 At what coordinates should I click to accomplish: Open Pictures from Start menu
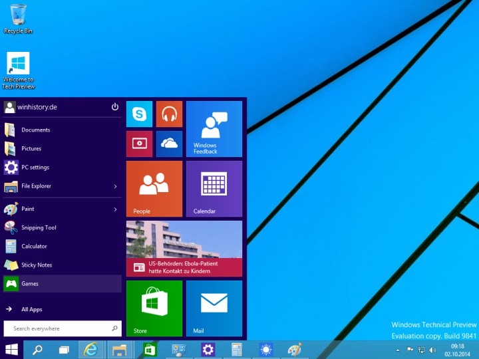coord(63,149)
